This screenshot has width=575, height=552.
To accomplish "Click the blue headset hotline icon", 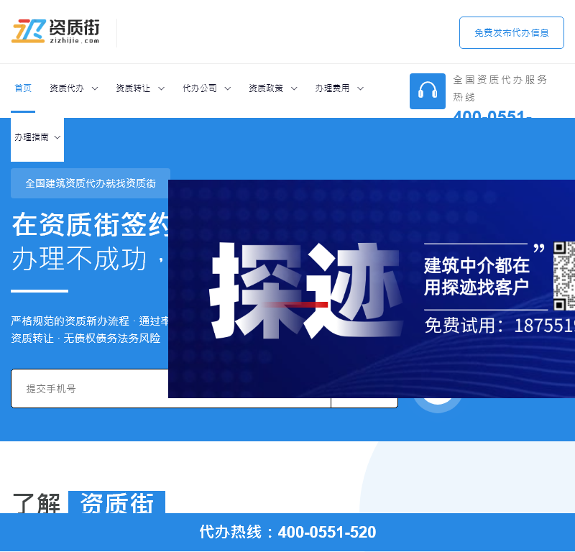I will coord(428,91).
